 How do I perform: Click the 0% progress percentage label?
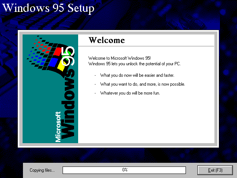tap(125, 170)
